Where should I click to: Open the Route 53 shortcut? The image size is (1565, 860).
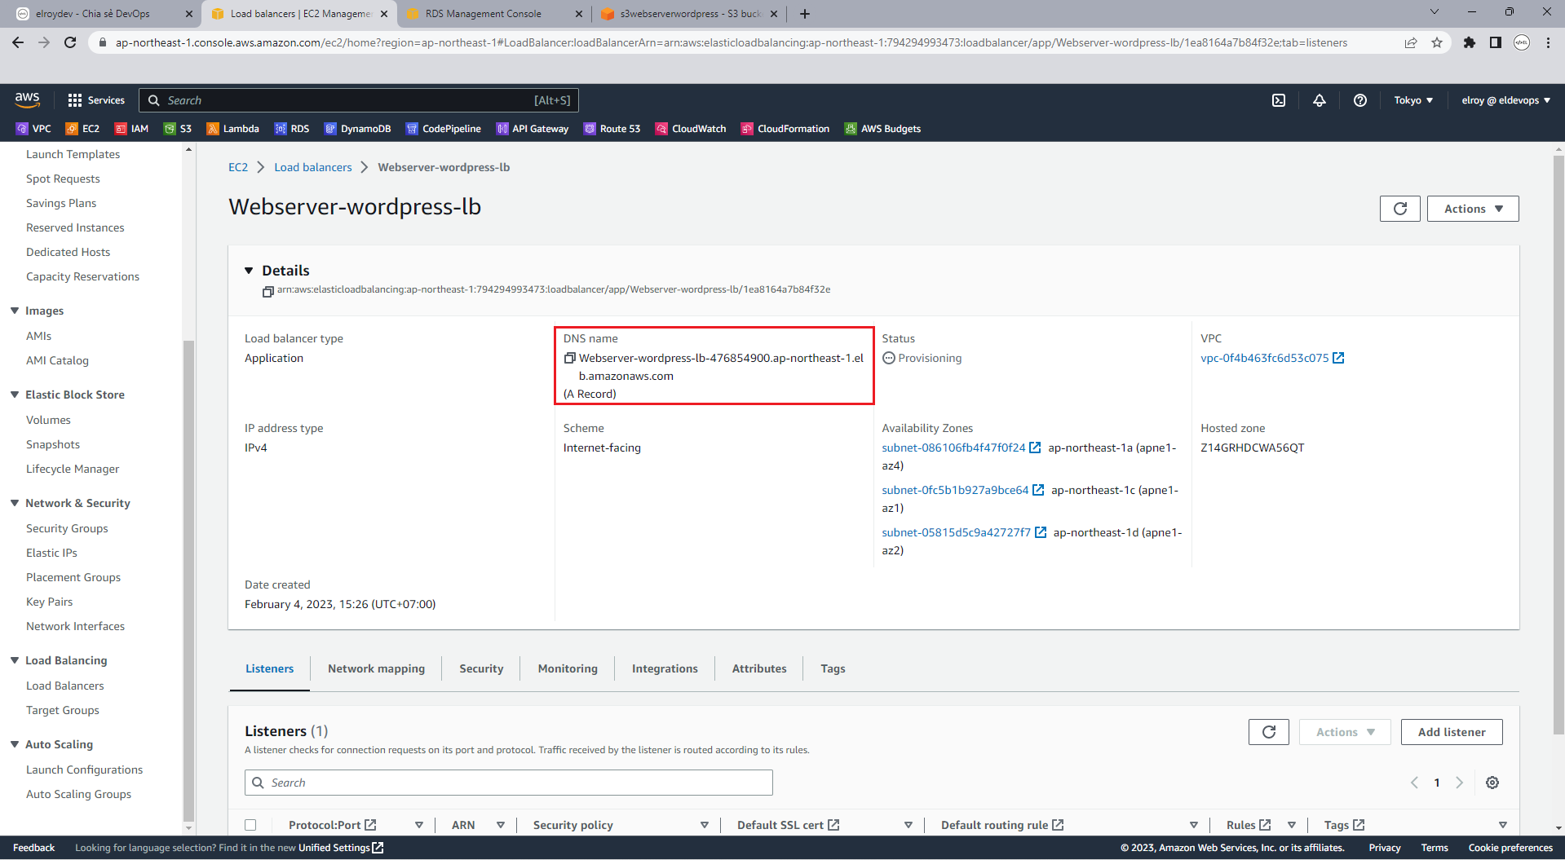pyautogui.click(x=612, y=129)
